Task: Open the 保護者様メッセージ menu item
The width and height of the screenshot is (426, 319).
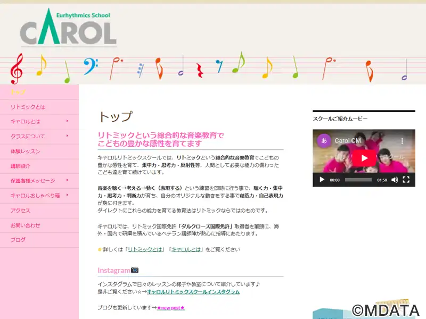Action: coord(32,181)
